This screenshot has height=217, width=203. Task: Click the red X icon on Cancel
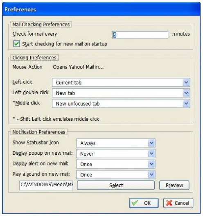169,203
